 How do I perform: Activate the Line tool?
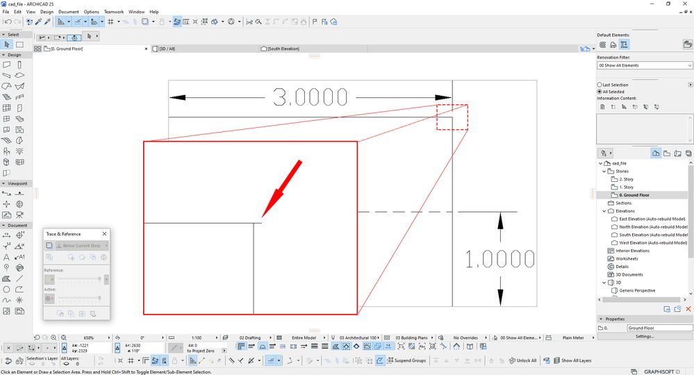click(19, 278)
